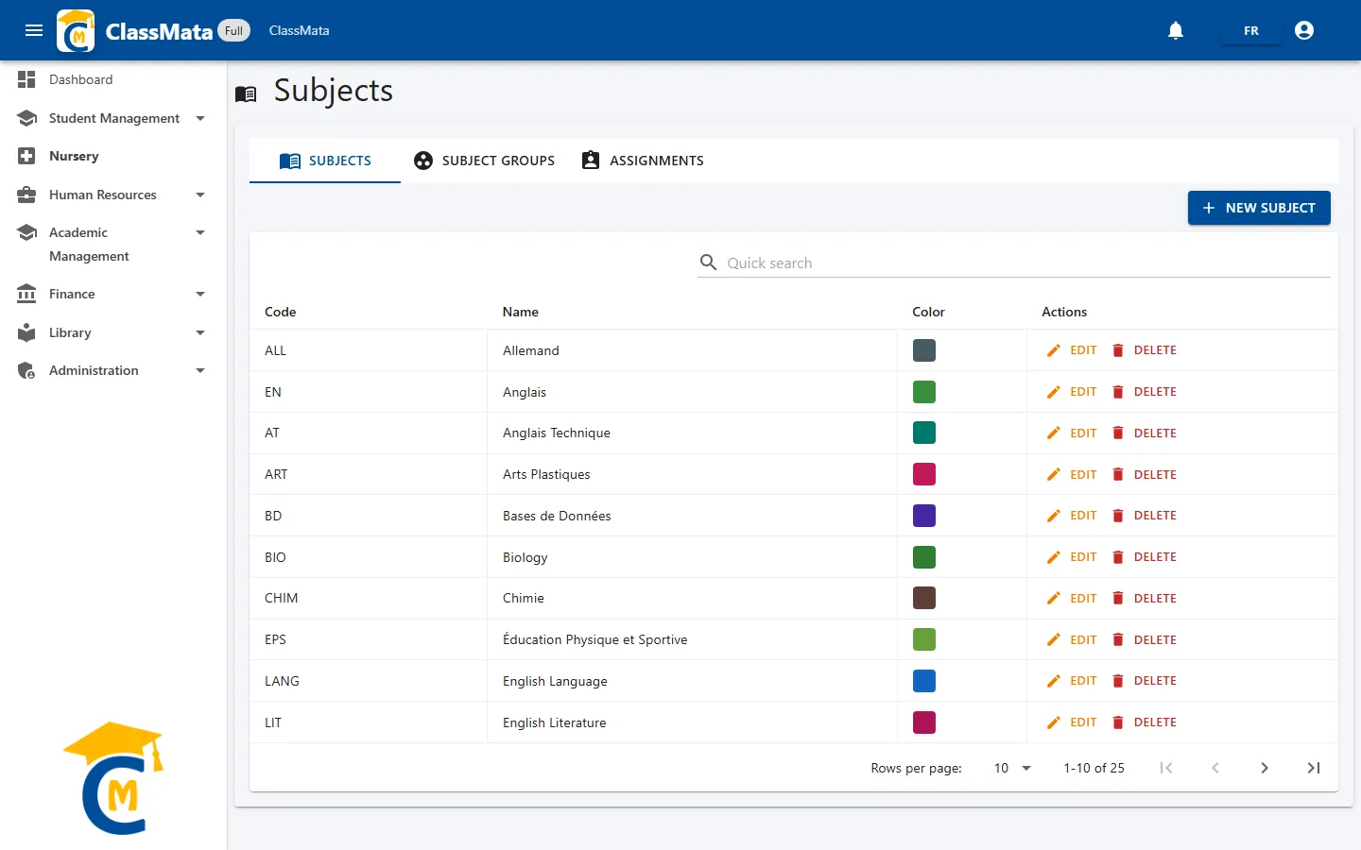Click the Bases de Données color swatch
The image size is (1361, 850).
coord(924,516)
